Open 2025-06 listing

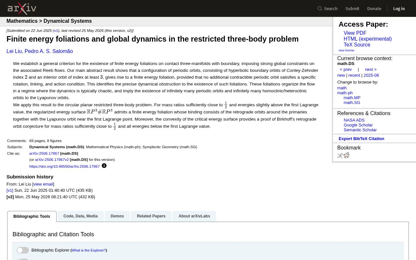[371, 75]
